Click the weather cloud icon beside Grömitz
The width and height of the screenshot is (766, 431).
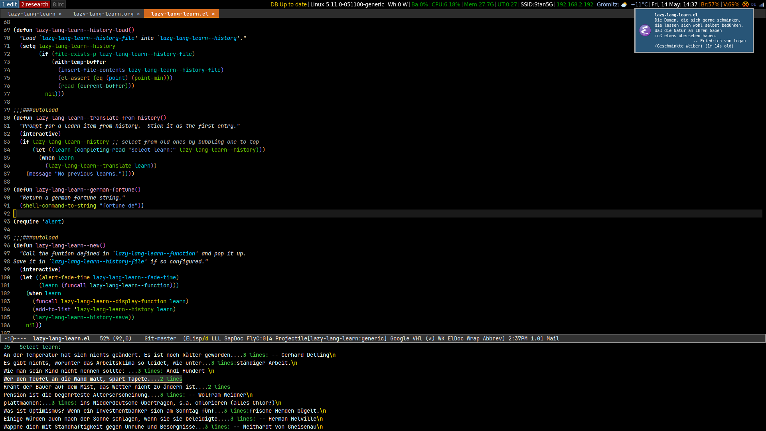coord(624,5)
